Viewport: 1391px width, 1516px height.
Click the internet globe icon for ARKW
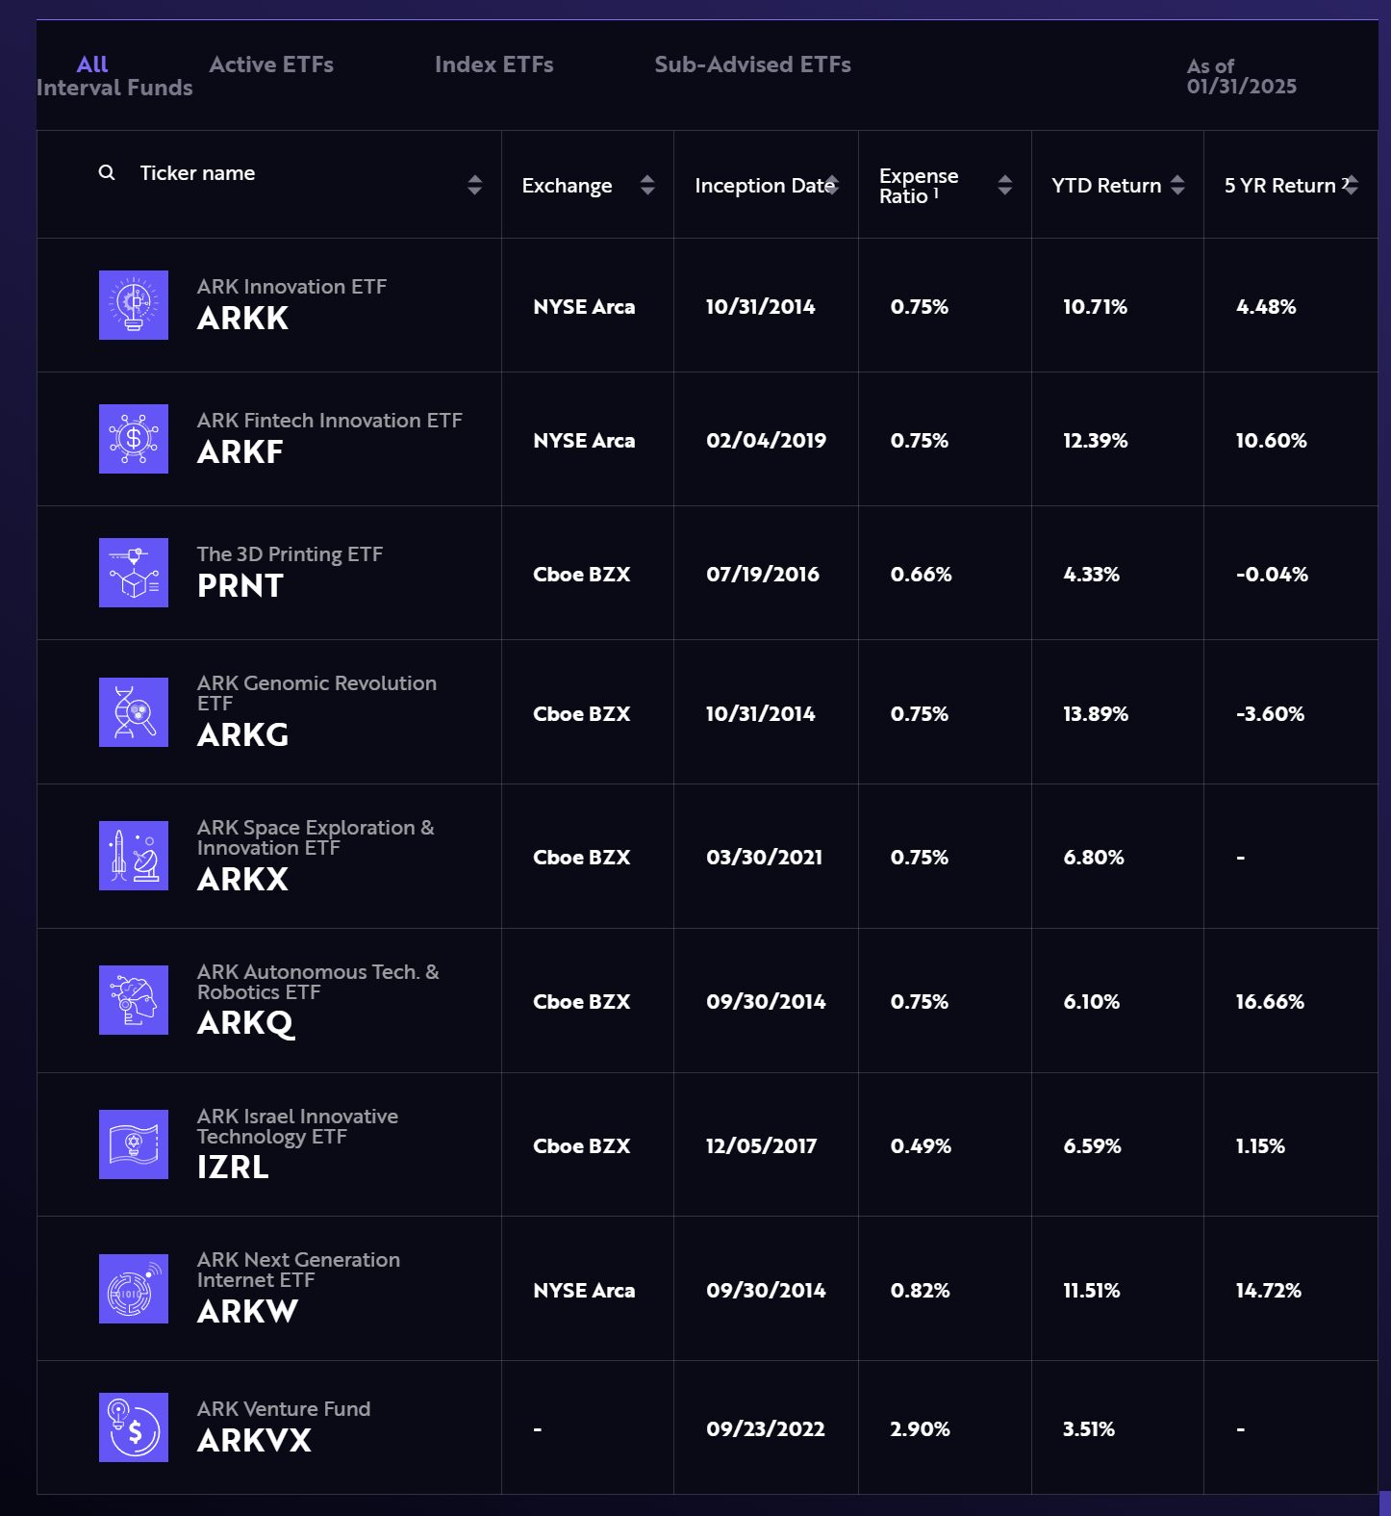(133, 1289)
